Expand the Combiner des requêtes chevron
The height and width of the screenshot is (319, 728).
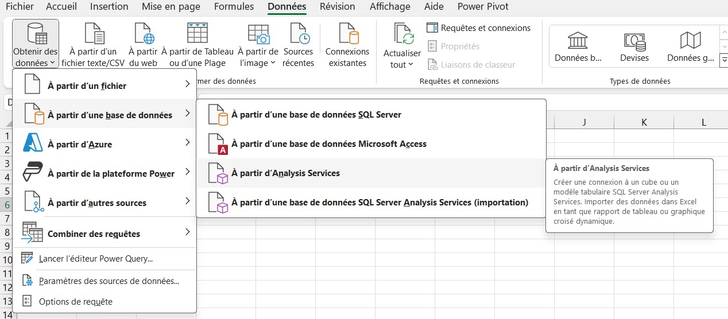(x=188, y=232)
